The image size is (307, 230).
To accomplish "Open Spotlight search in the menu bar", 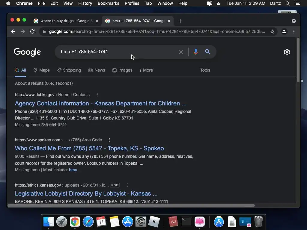I will [288, 3].
